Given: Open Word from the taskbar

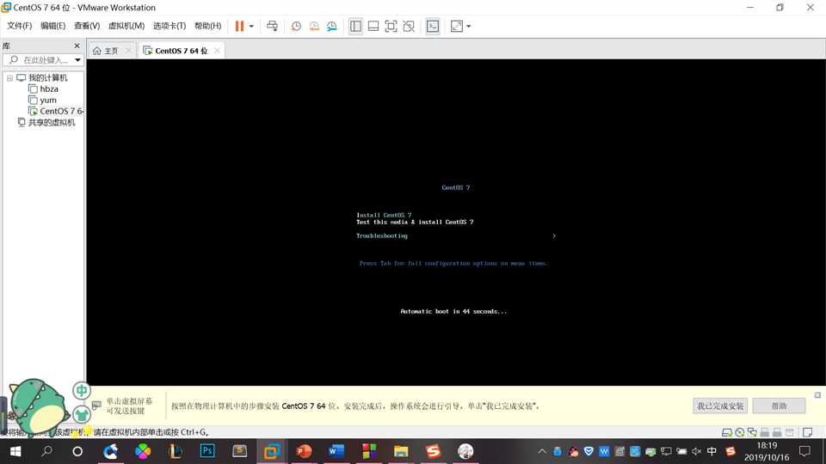Looking at the screenshot, I should point(336,451).
